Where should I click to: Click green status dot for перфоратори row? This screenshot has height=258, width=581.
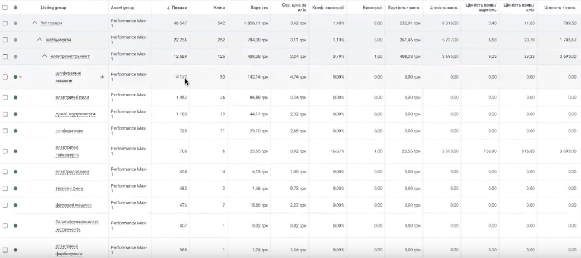tap(15, 131)
